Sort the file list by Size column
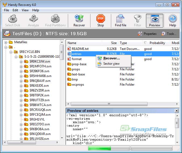 [x=110, y=43]
